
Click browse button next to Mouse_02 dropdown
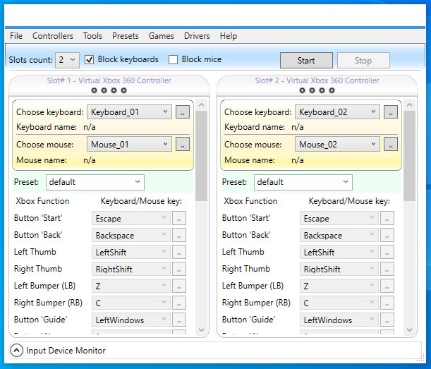tap(391, 145)
